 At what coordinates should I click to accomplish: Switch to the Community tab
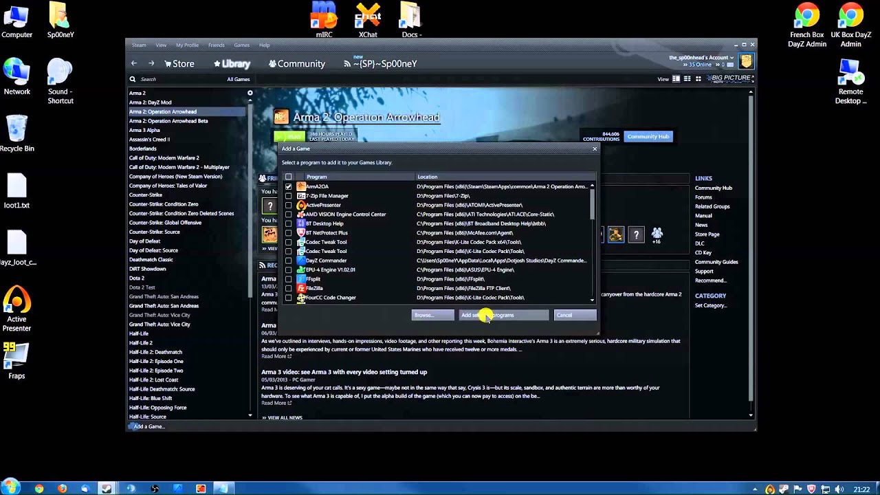pyautogui.click(x=297, y=64)
